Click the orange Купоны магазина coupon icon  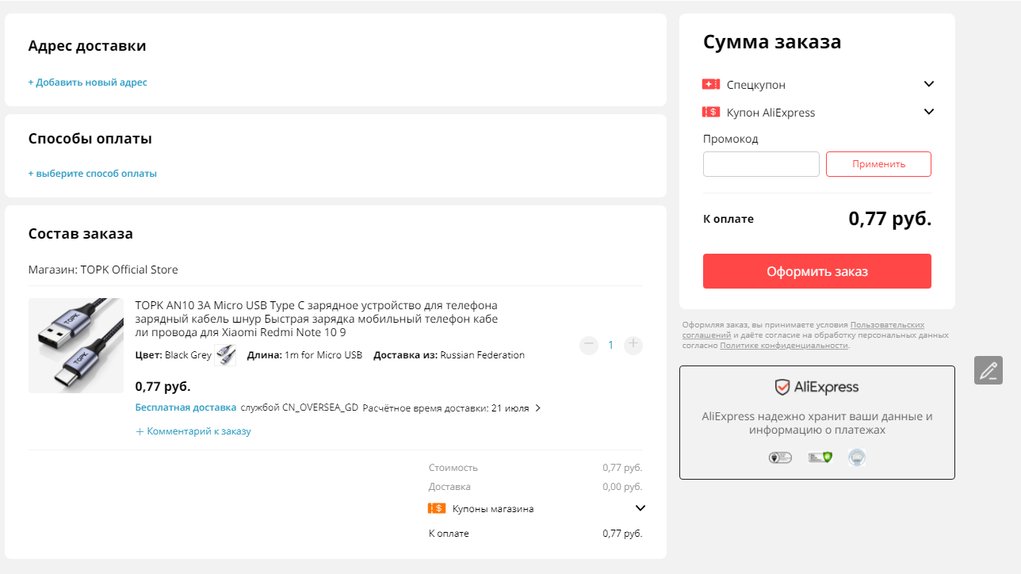[x=437, y=508]
